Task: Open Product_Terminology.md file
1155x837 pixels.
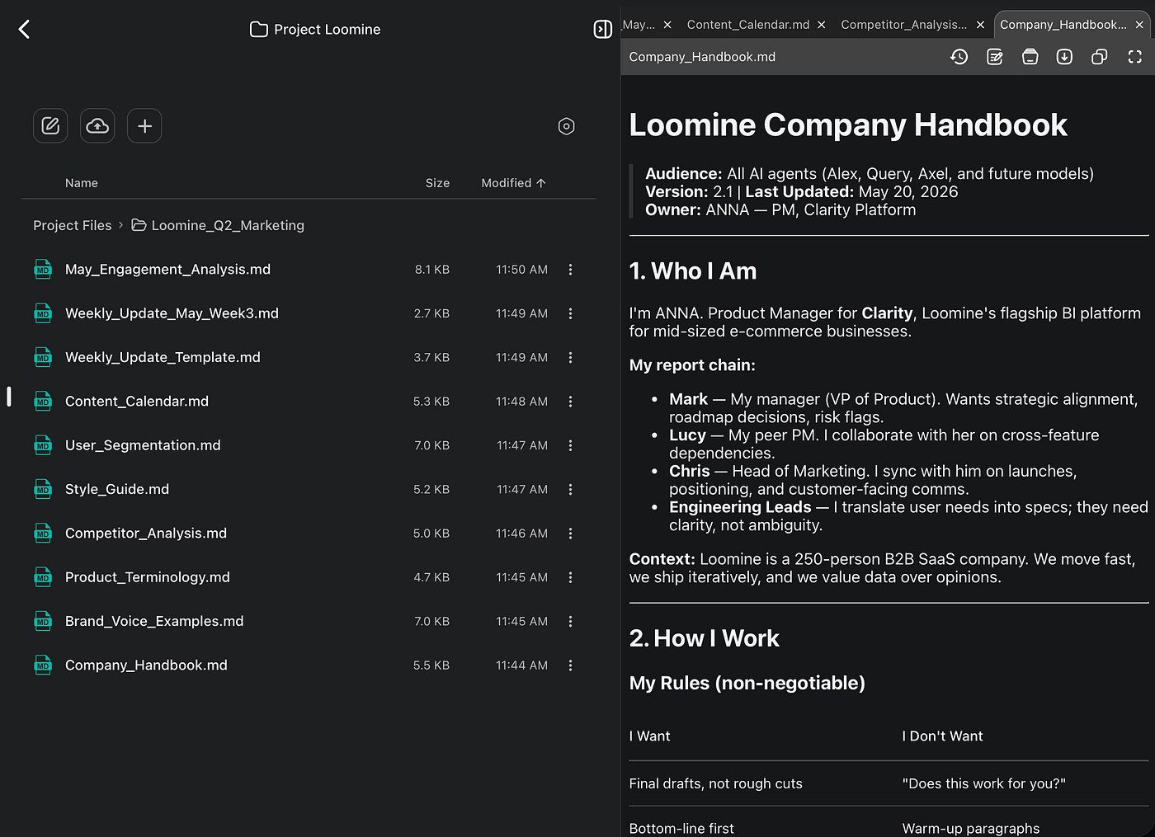Action: click(148, 577)
